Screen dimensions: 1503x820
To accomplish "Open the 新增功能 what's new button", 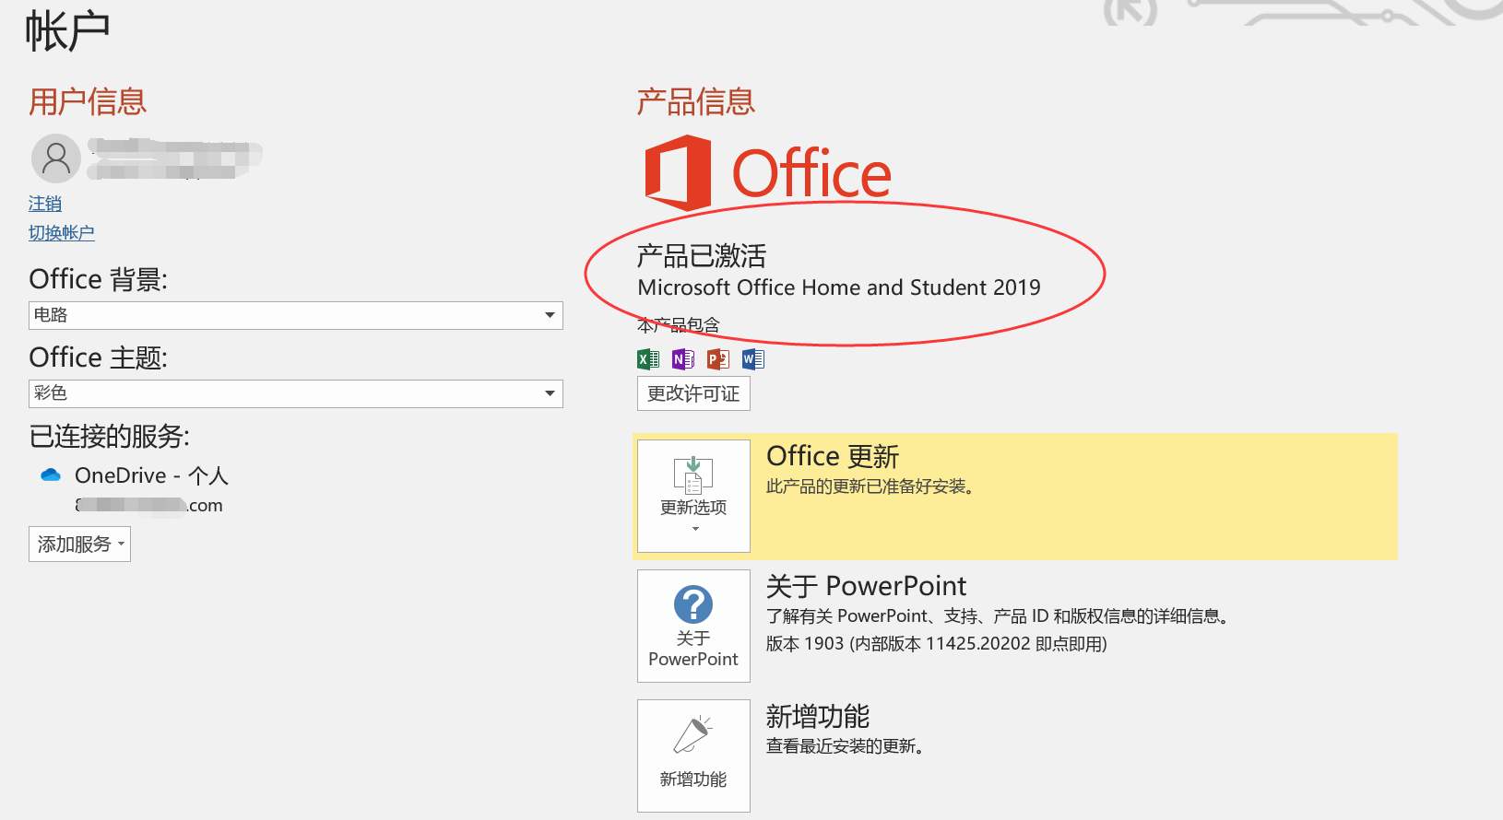I will point(693,756).
